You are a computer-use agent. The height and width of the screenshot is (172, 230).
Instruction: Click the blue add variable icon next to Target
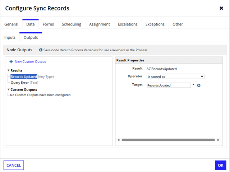pyautogui.click(x=199, y=85)
